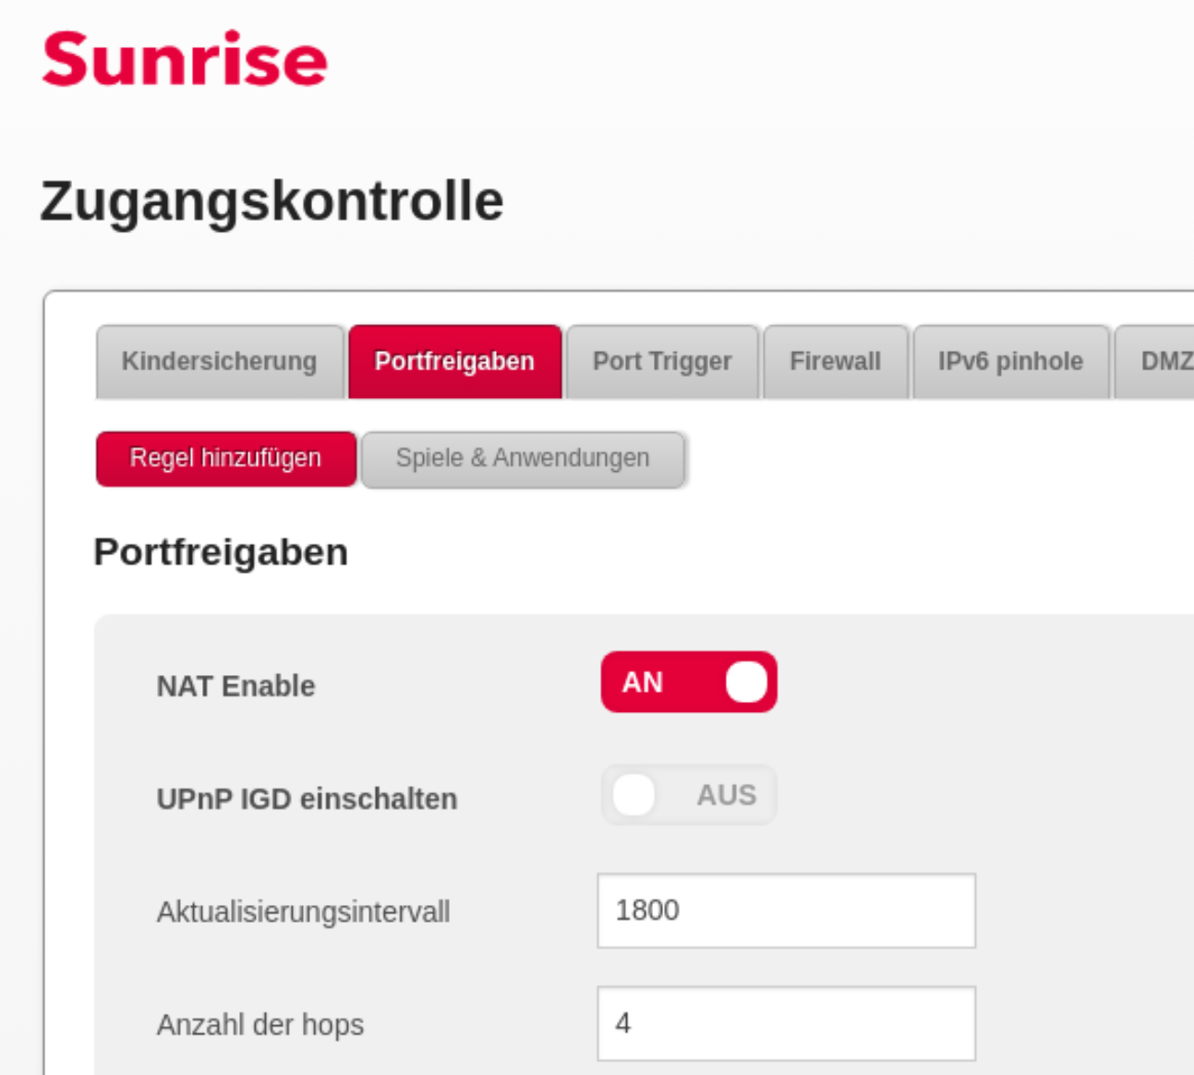Click the Portfreigaben section heading

click(221, 552)
